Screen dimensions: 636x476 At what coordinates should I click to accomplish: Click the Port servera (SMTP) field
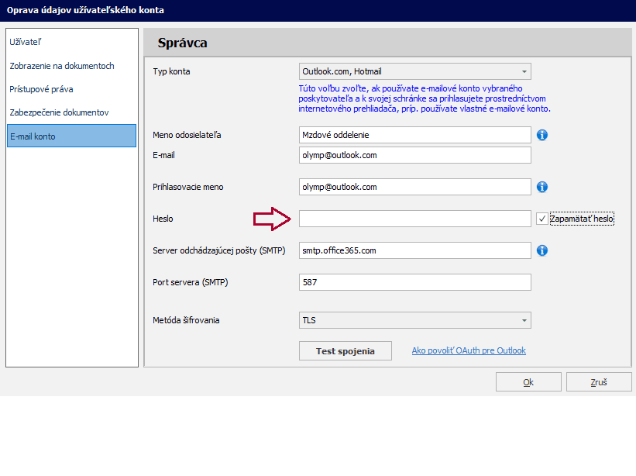[414, 282]
